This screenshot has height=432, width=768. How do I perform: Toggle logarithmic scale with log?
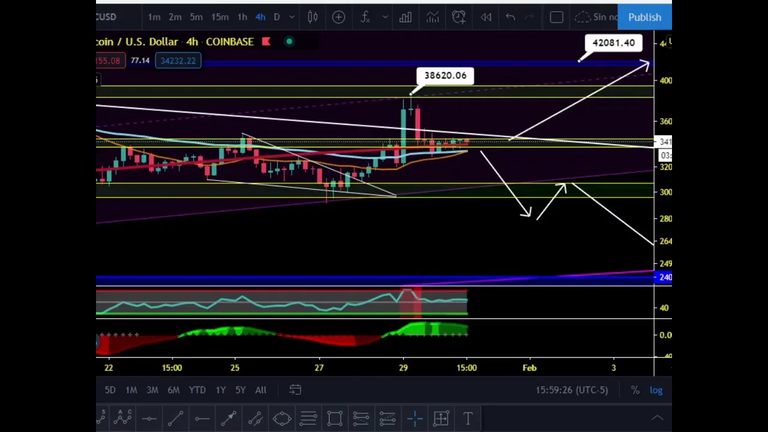pyautogui.click(x=656, y=390)
